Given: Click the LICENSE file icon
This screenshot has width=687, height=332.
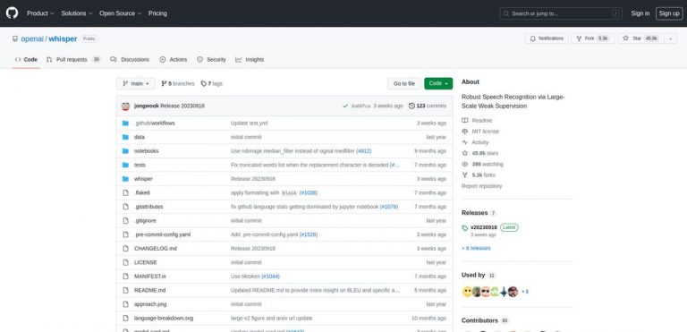Looking at the screenshot, I should pos(126,262).
